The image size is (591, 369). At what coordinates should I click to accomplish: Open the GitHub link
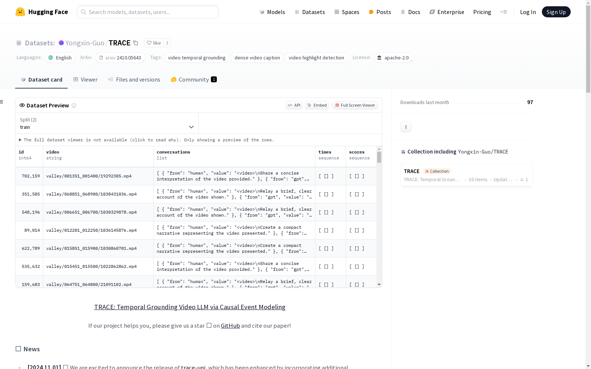coord(230,325)
